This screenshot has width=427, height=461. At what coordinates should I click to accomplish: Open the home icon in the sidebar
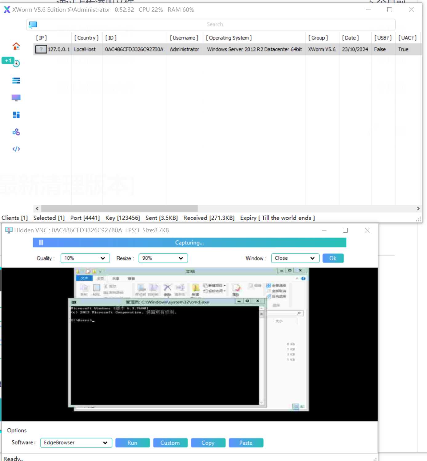(x=16, y=46)
